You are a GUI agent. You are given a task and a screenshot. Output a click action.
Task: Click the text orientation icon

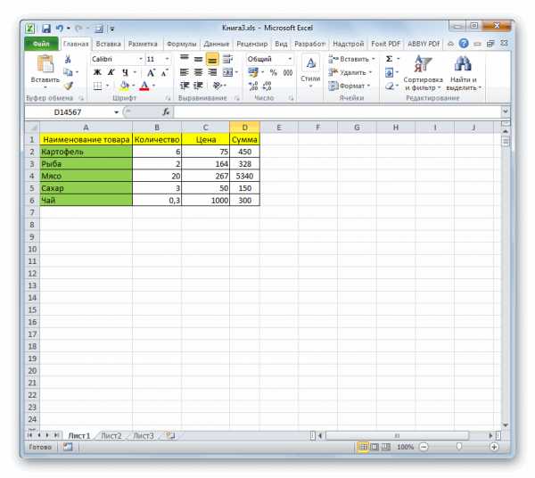[x=217, y=86]
